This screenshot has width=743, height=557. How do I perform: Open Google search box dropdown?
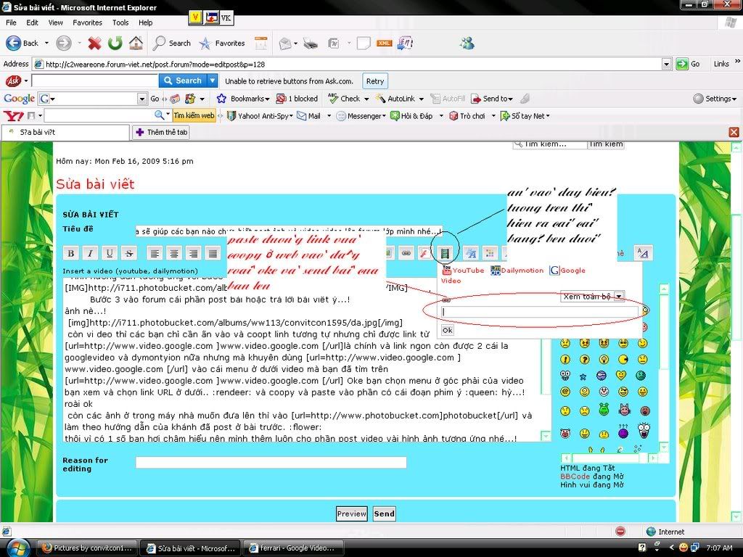coord(142,99)
